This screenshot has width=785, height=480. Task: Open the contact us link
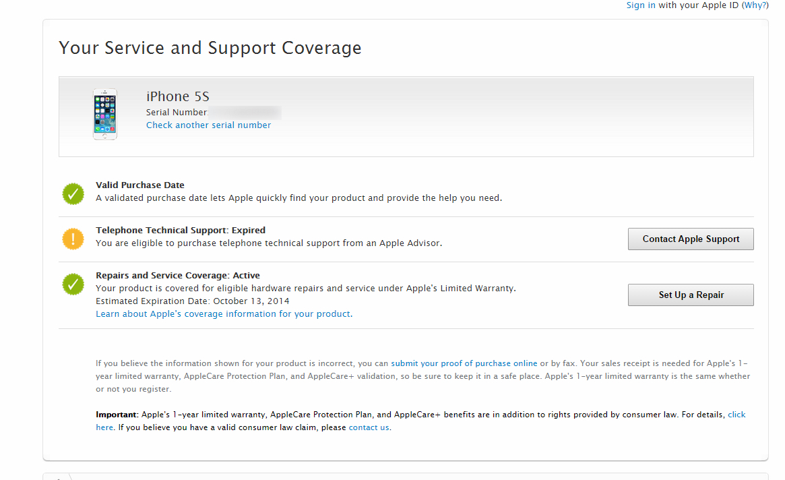coord(369,427)
